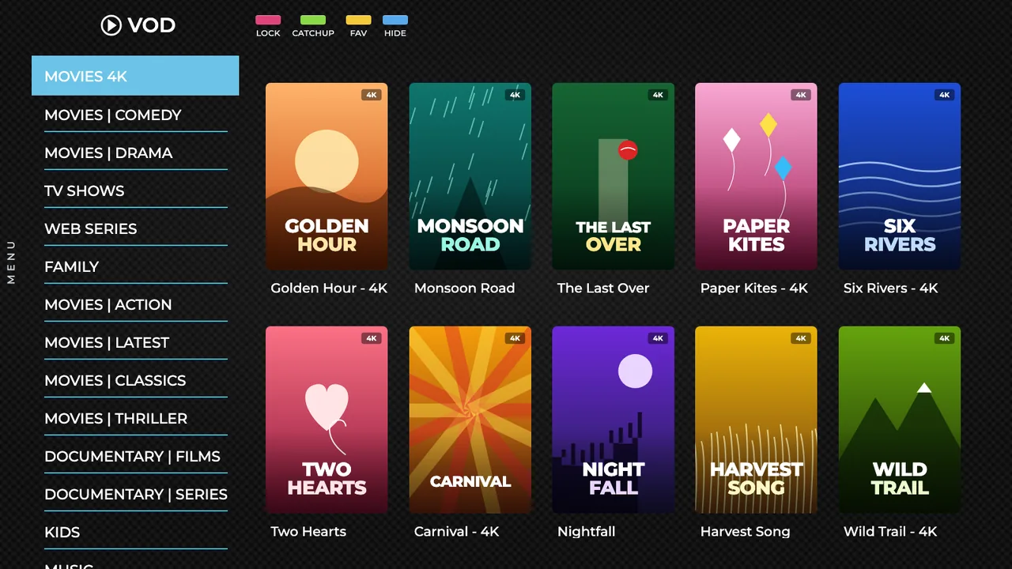Open the MOVIES | ACTION category
This screenshot has height=569, width=1012.
click(136, 304)
